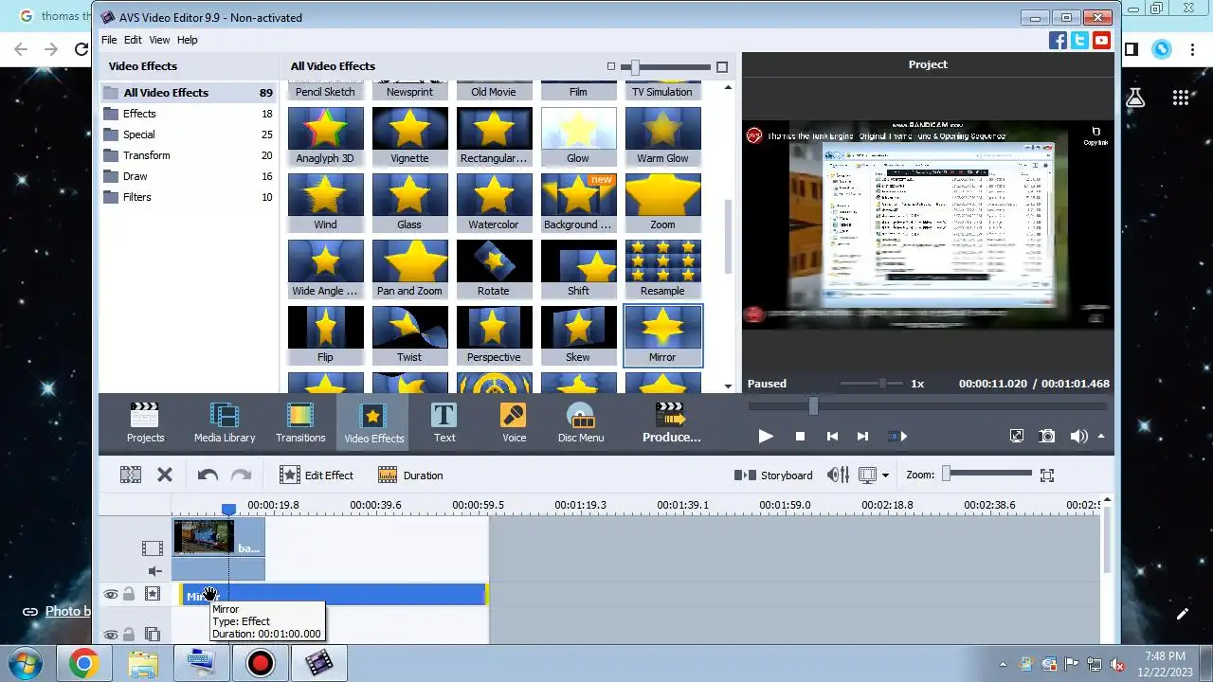Screen dimensions: 1213x682
Task: Select the Twist effect thumbnail
Action: pyautogui.click(x=409, y=334)
